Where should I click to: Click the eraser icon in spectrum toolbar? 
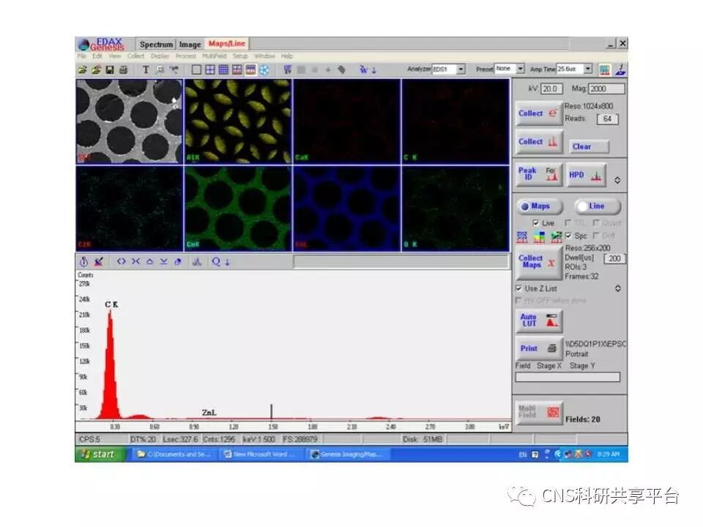coord(178,261)
